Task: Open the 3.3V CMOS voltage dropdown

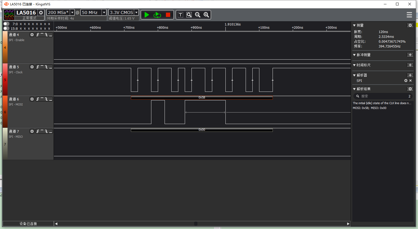Action: pos(136,12)
